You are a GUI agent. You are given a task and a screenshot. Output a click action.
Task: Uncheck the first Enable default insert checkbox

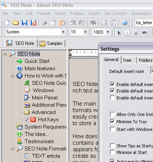click(112, 84)
